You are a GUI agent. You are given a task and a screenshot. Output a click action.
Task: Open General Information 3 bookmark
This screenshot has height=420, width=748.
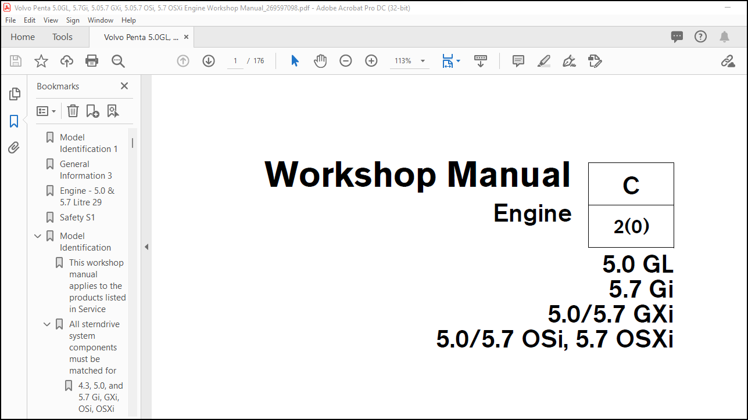tap(86, 170)
